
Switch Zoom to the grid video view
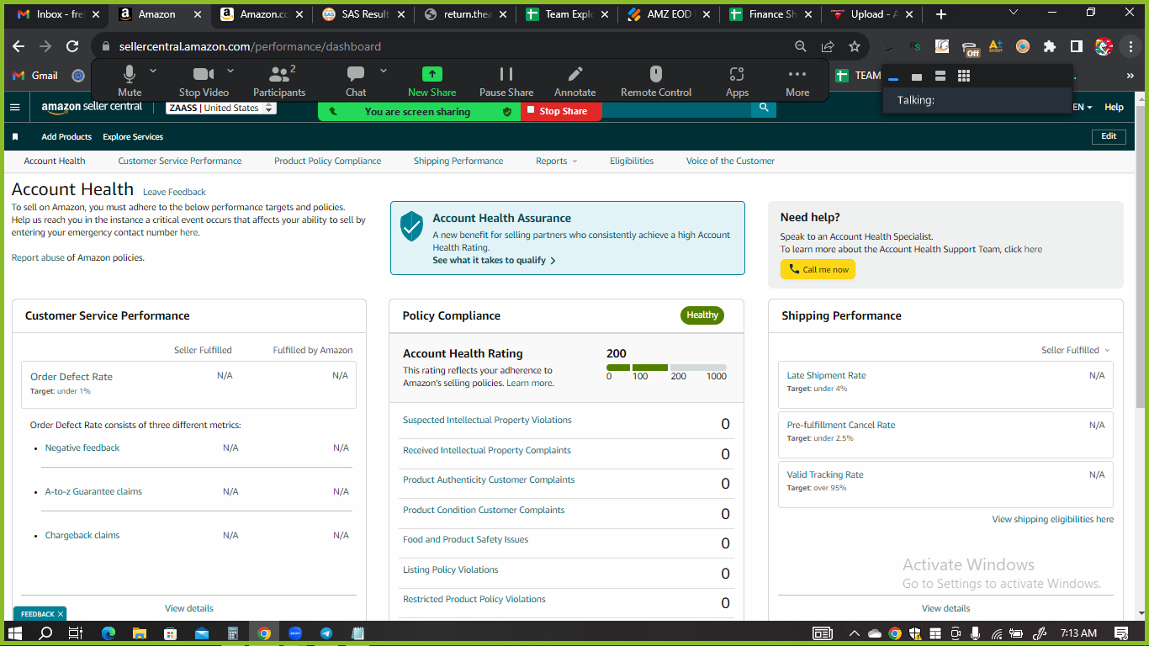(x=964, y=76)
